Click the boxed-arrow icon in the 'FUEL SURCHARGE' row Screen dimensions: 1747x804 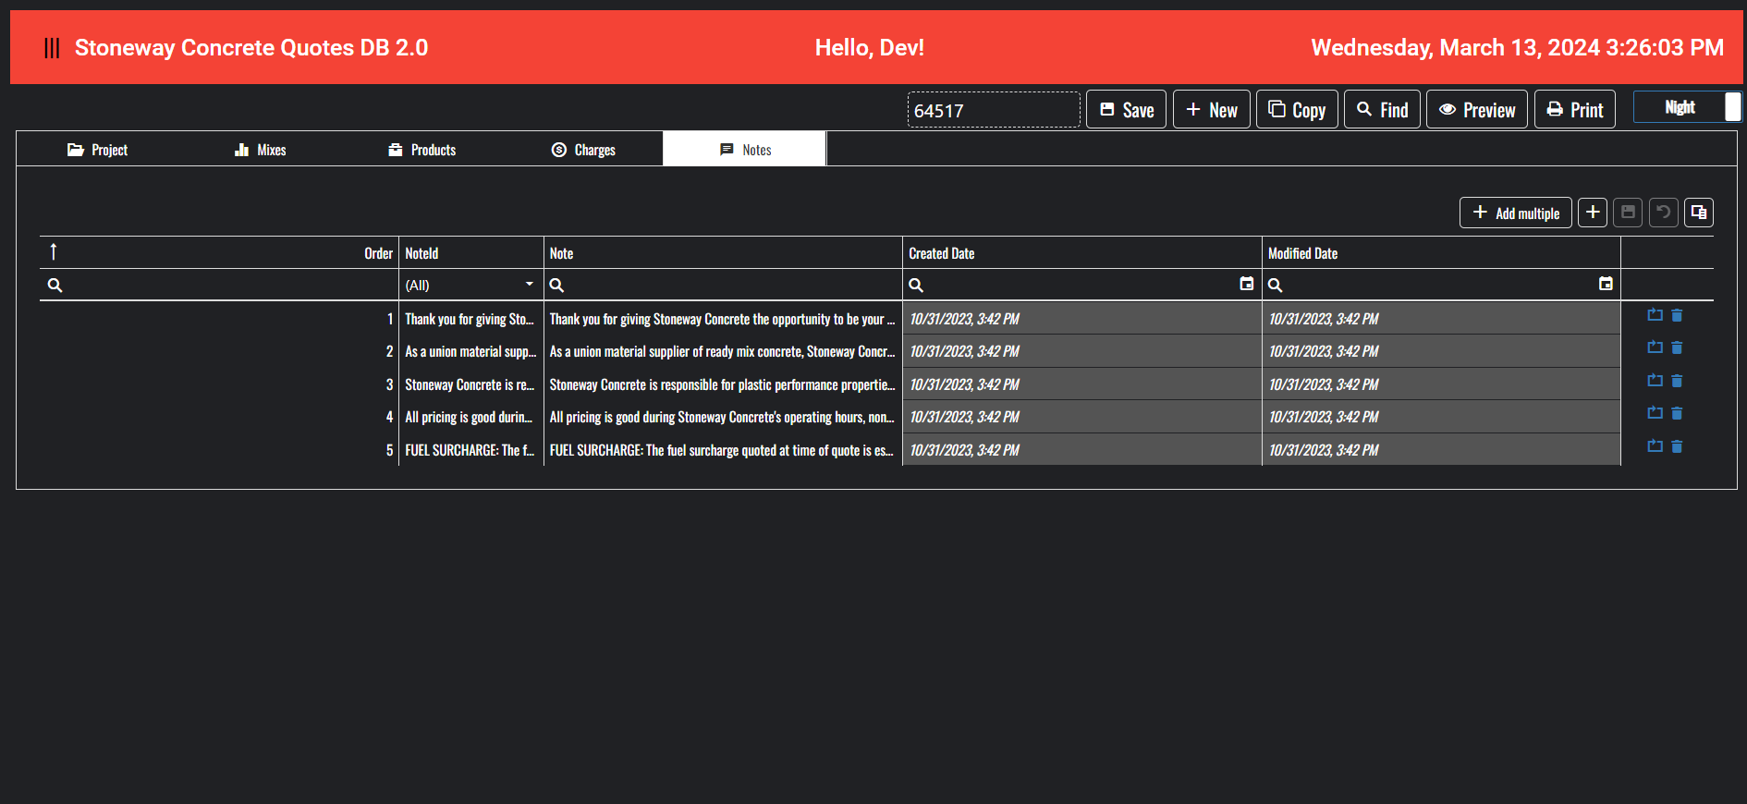[x=1655, y=446]
